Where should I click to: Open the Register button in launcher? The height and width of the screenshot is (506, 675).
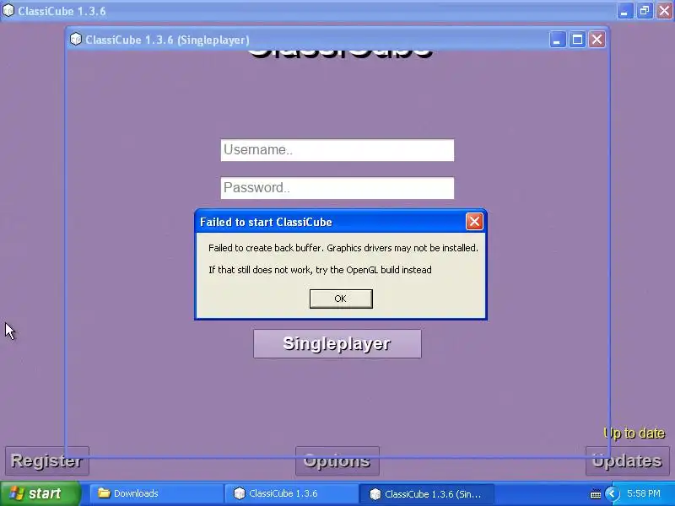click(x=47, y=460)
